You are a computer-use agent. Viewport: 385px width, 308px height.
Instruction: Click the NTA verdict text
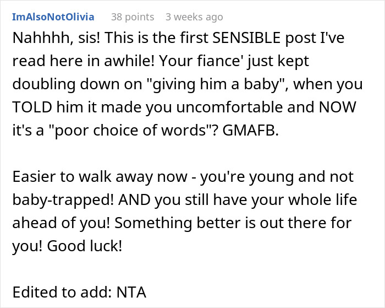[x=131, y=292]
